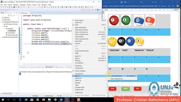Image resolution: width=181 pixels, height=102 pixels.
Task: Open taskbar search magnifier
Action: click(x=8, y=99)
